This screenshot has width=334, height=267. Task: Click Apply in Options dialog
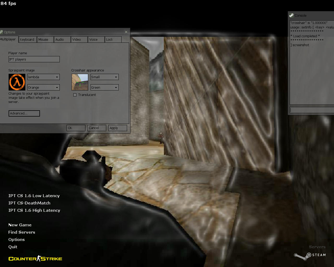click(118, 128)
